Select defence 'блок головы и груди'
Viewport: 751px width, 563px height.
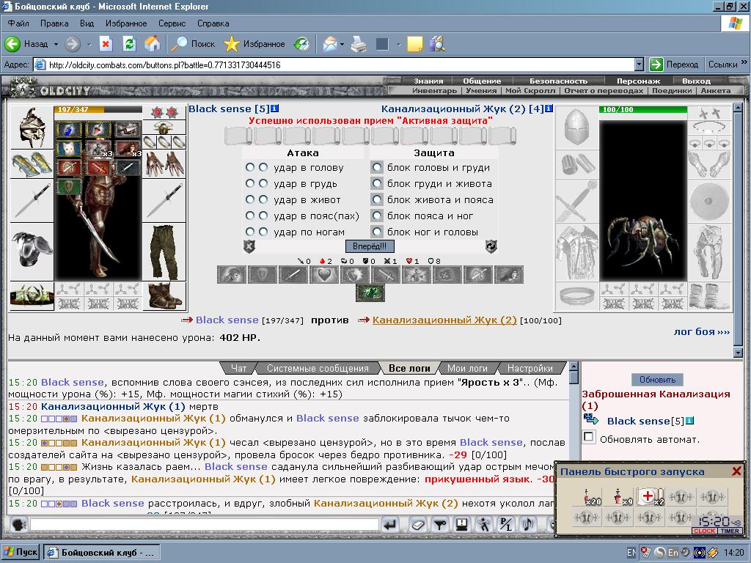[378, 168]
